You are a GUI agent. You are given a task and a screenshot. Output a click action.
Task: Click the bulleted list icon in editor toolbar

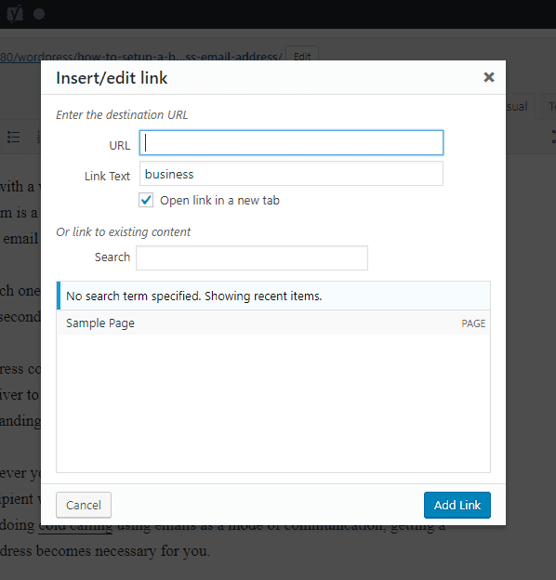(x=14, y=137)
